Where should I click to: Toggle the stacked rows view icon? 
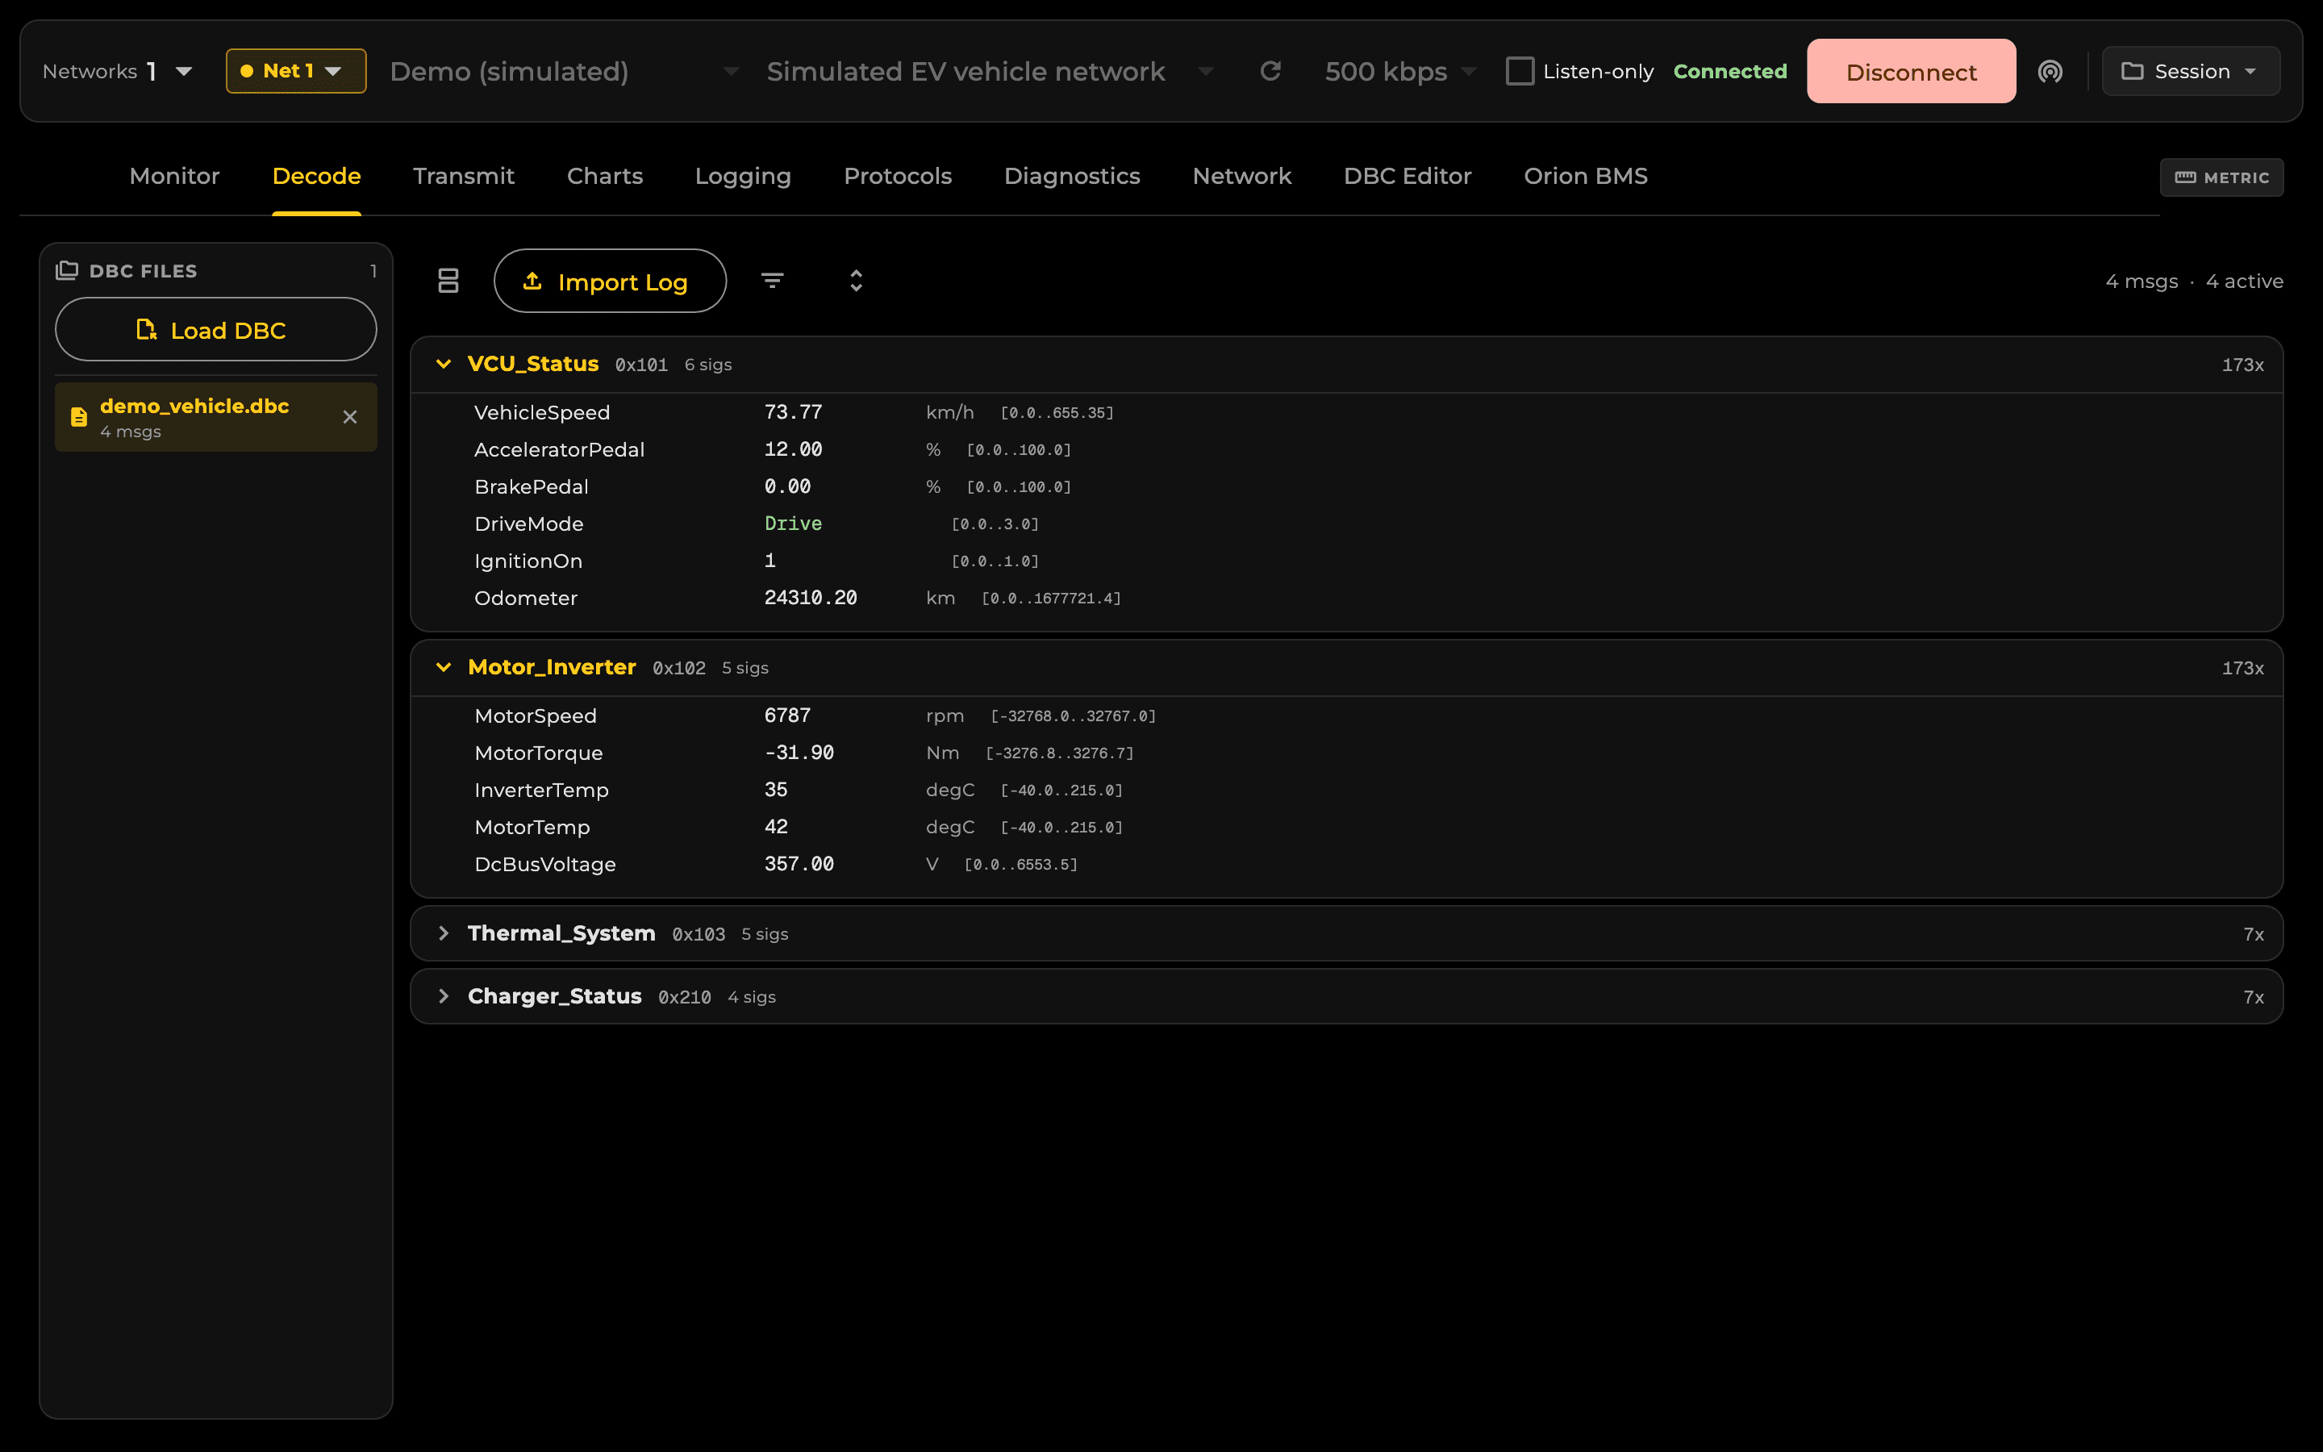click(448, 281)
